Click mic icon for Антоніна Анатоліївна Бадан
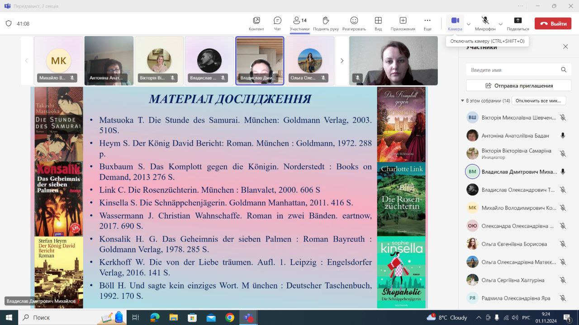Image resolution: width=579 pixels, height=325 pixels. (563, 135)
